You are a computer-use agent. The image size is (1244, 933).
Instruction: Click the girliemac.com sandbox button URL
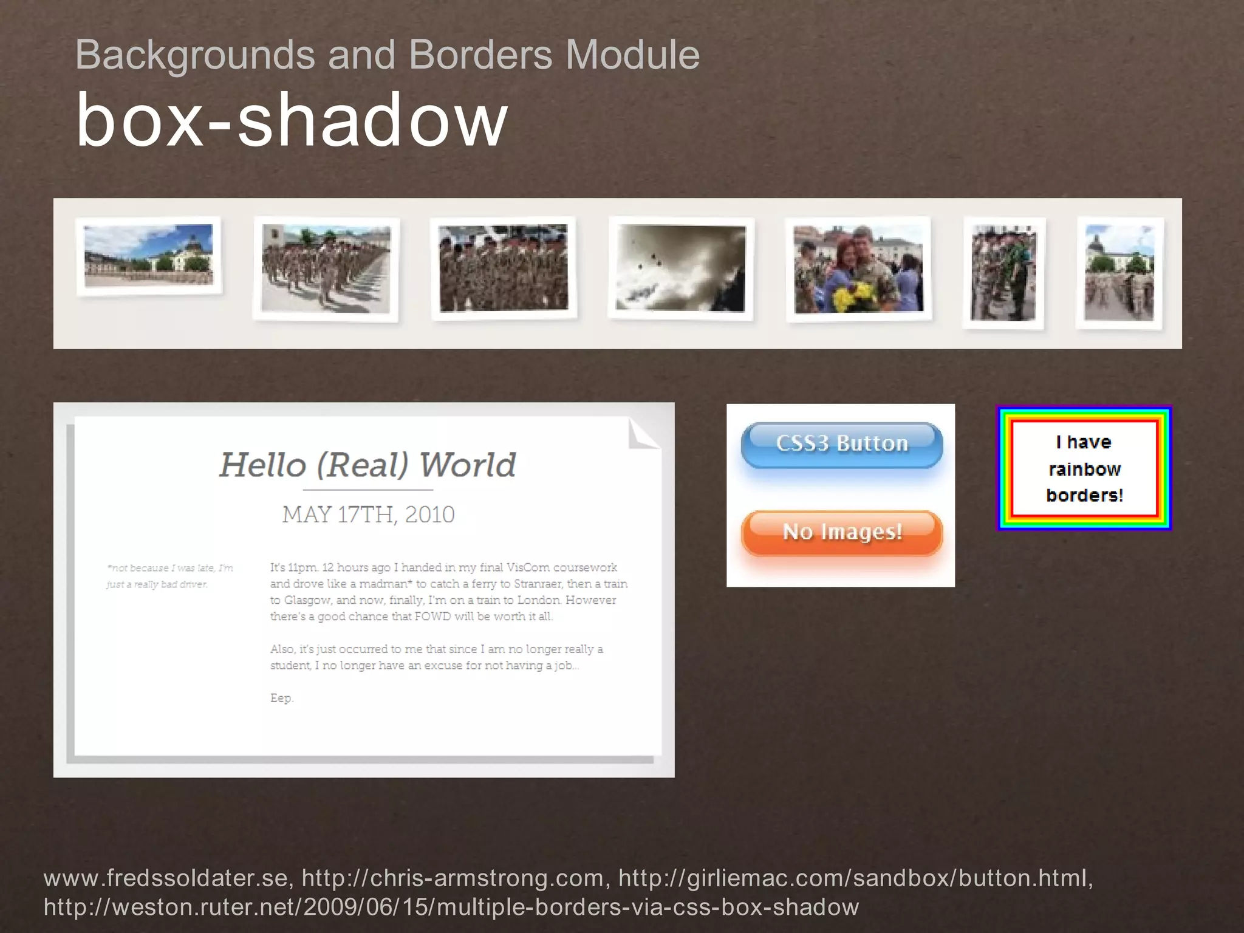853,878
